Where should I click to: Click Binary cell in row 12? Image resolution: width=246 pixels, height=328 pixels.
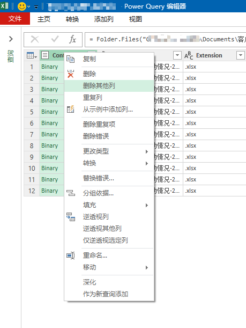[x=52, y=191]
